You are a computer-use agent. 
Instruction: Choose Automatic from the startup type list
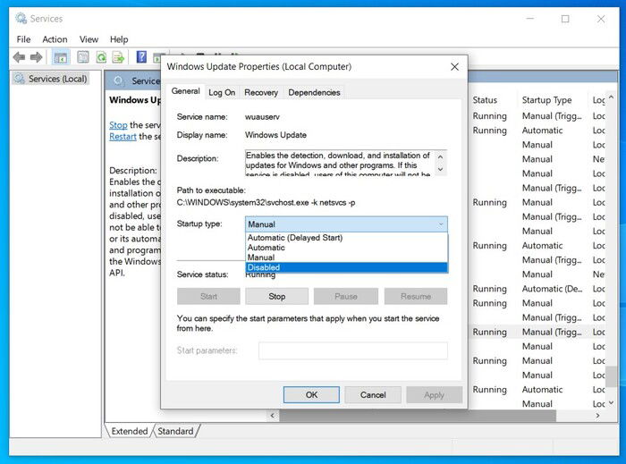(x=347, y=248)
